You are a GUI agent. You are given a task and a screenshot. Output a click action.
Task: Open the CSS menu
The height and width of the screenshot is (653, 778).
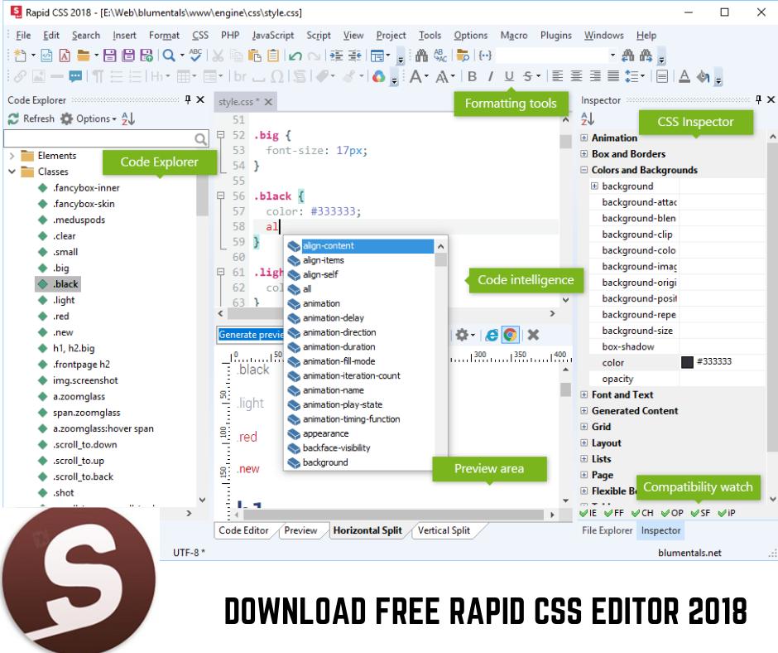point(200,36)
